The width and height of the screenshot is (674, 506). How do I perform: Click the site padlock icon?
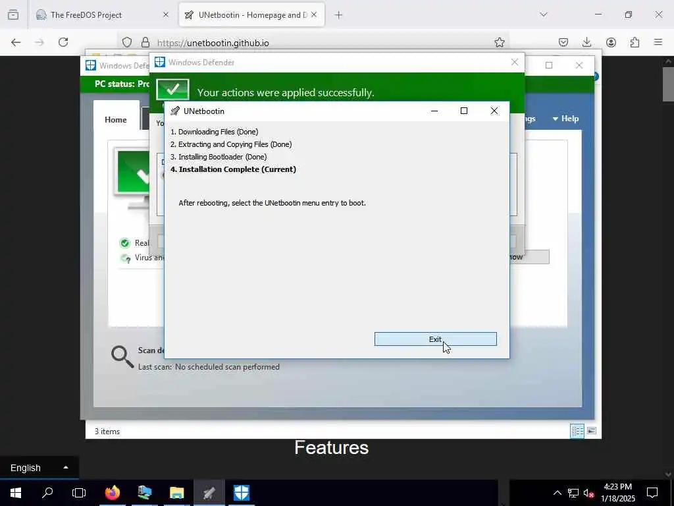(x=145, y=42)
